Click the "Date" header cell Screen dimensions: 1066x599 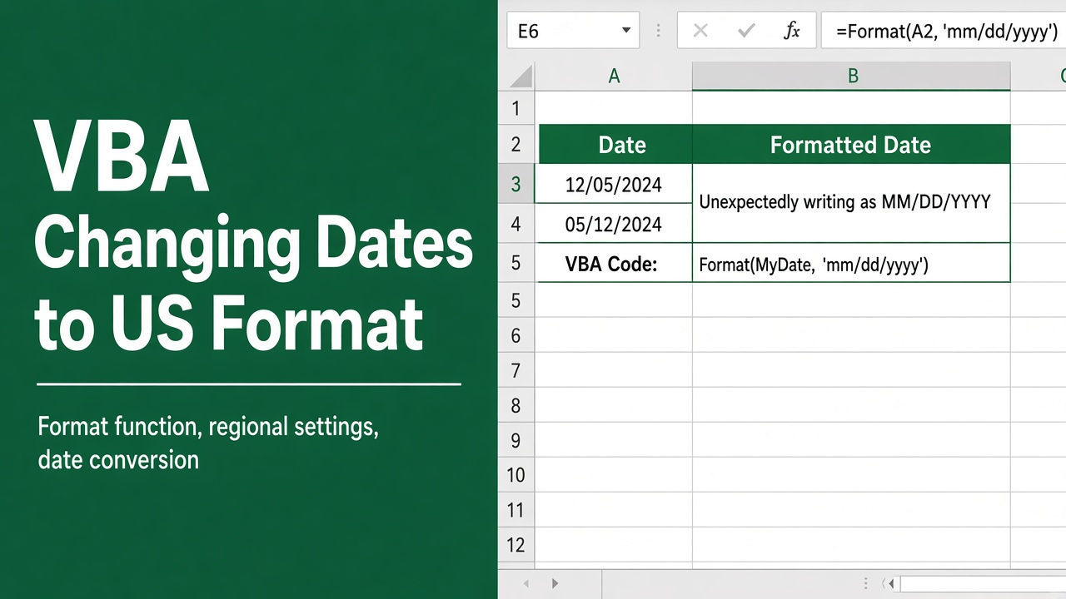coord(615,145)
